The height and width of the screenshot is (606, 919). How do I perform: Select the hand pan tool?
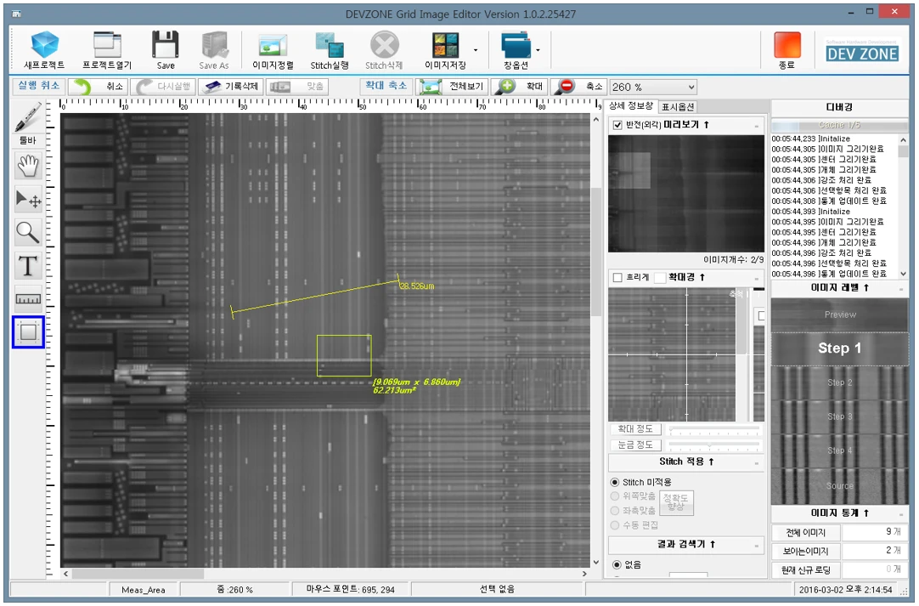pos(27,166)
